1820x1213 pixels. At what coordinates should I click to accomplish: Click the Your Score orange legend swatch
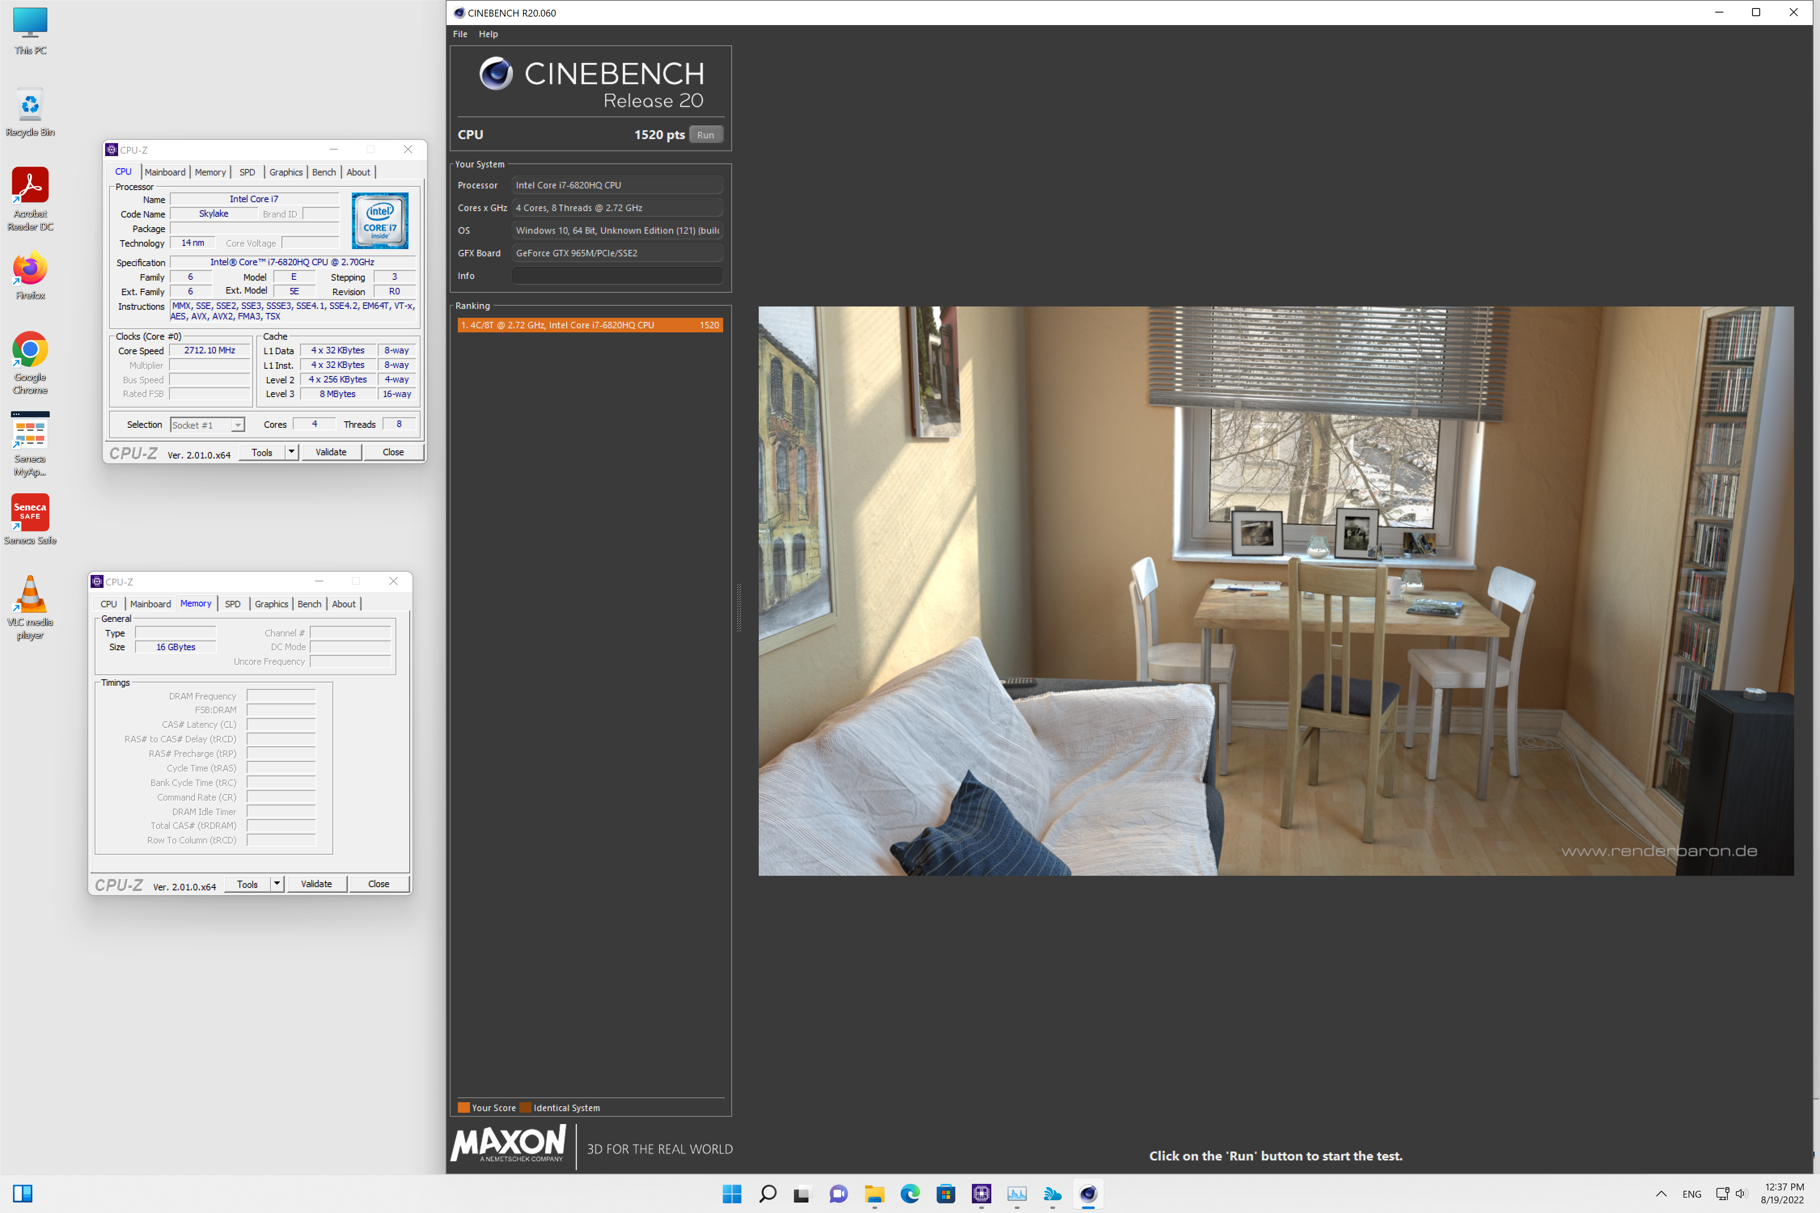tap(463, 1107)
